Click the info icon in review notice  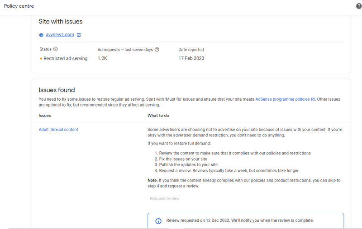point(158,221)
